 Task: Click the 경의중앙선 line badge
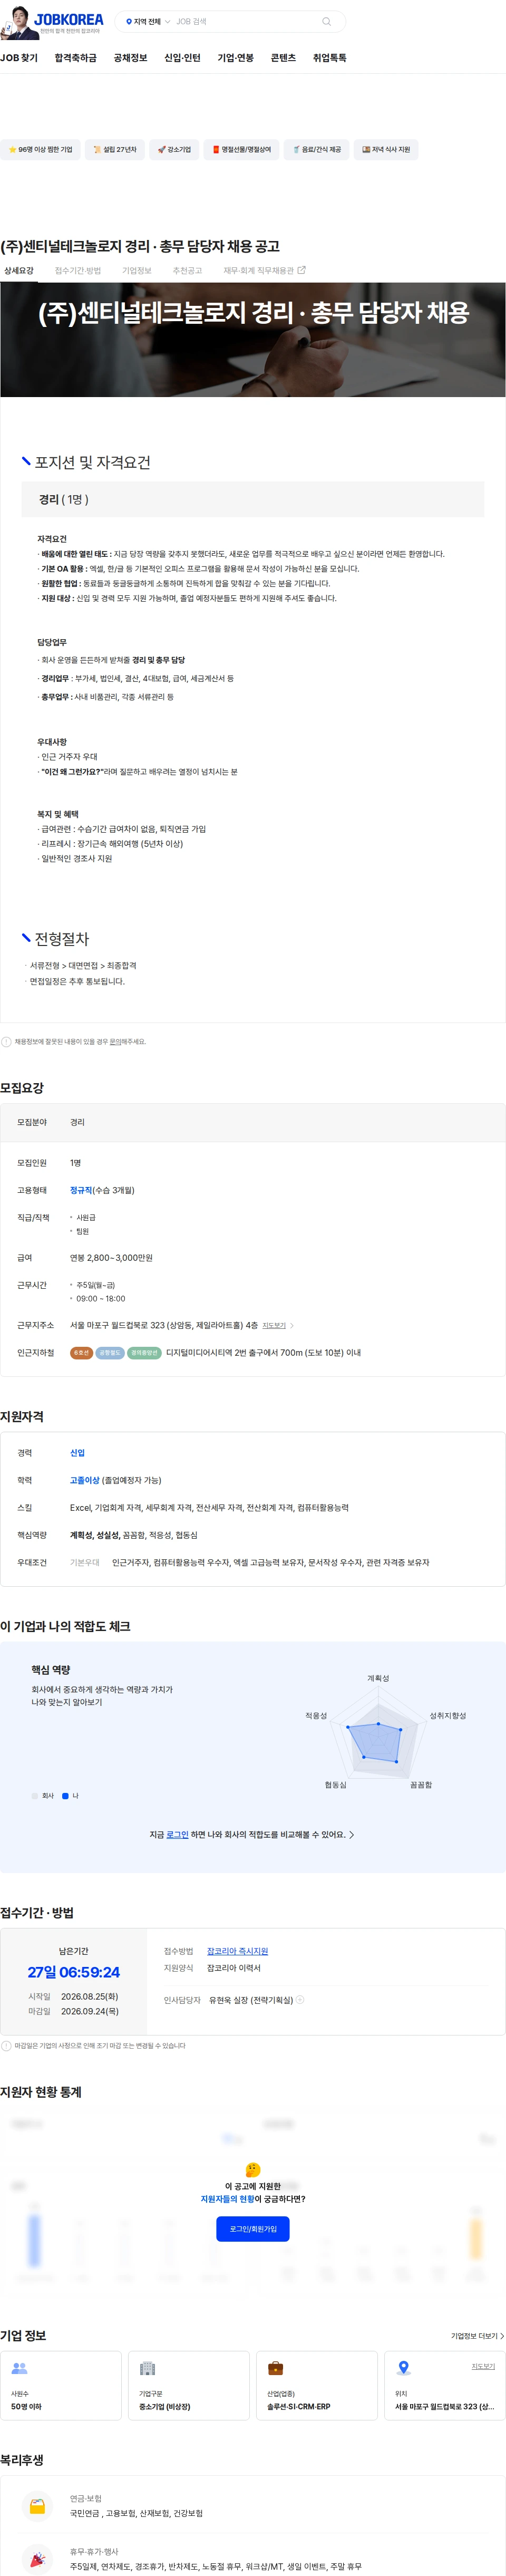pyautogui.click(x=144, y=1353)
